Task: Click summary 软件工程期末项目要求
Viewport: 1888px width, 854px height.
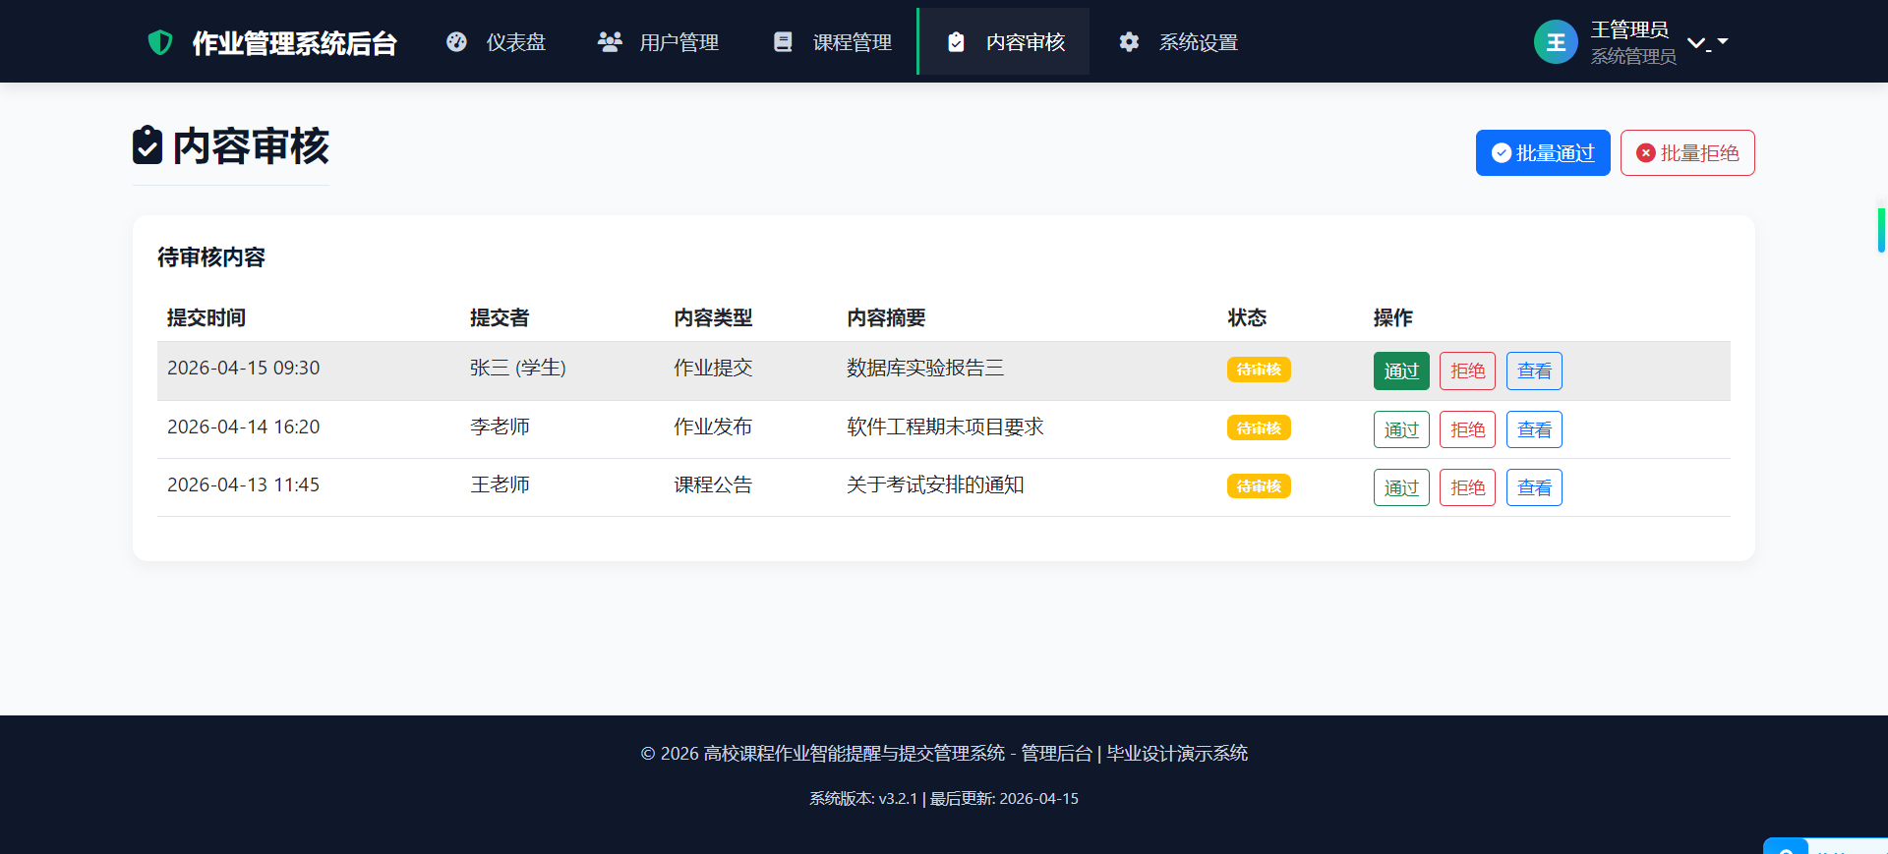Action: (945, 427)
